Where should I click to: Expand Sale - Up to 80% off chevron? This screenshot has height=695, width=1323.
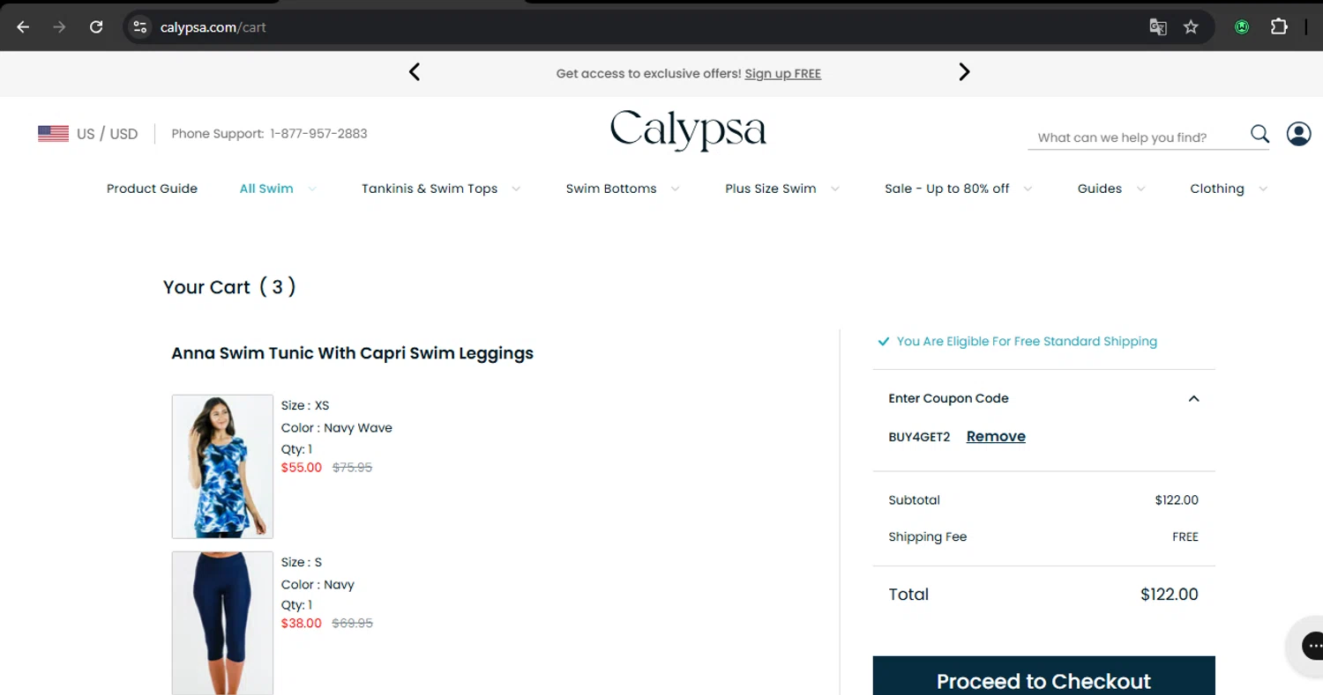click(1028, 189)
